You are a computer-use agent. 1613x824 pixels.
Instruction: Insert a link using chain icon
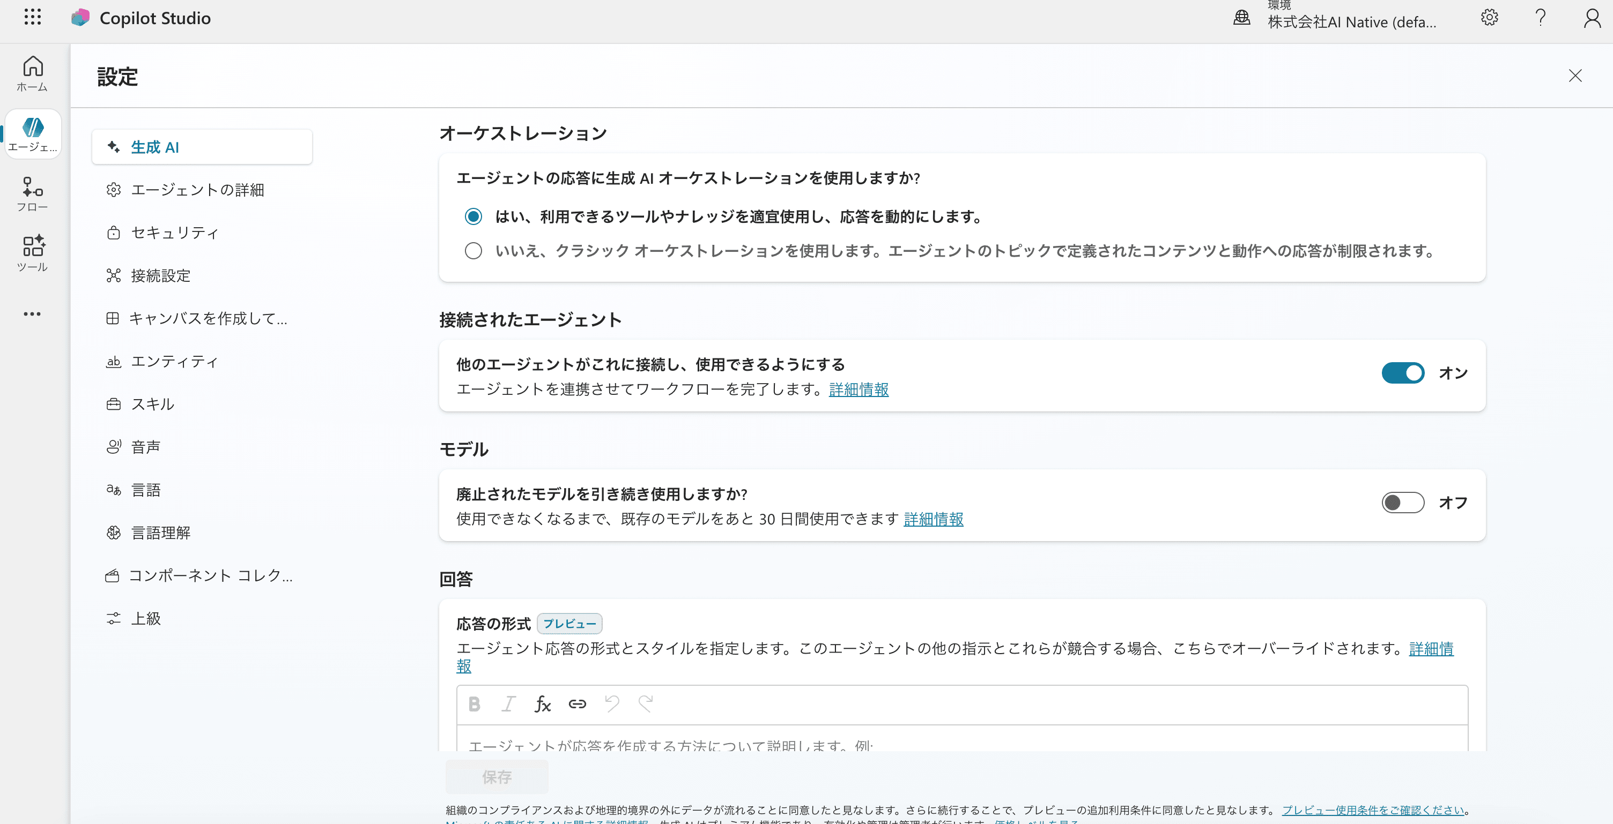tap(576, 704)
